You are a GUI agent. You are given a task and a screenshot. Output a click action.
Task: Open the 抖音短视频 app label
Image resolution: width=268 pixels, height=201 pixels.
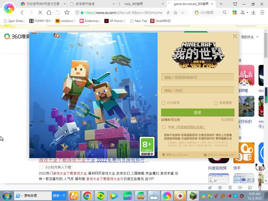click(x=217, y=168)
